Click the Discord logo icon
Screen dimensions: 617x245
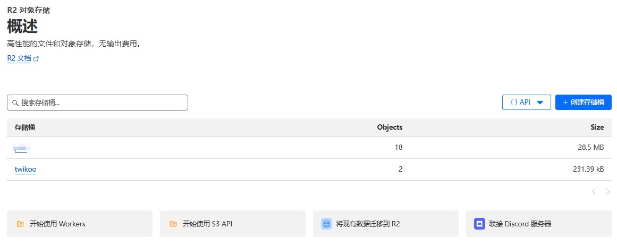479,224
